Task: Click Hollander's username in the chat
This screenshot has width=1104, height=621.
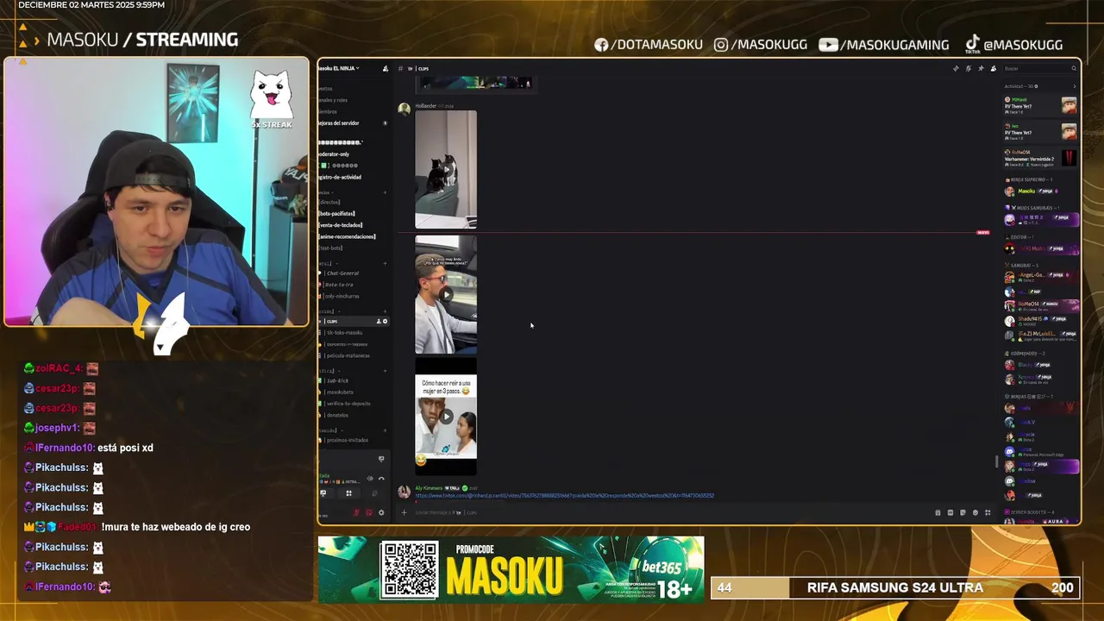Action: point(425,106)
